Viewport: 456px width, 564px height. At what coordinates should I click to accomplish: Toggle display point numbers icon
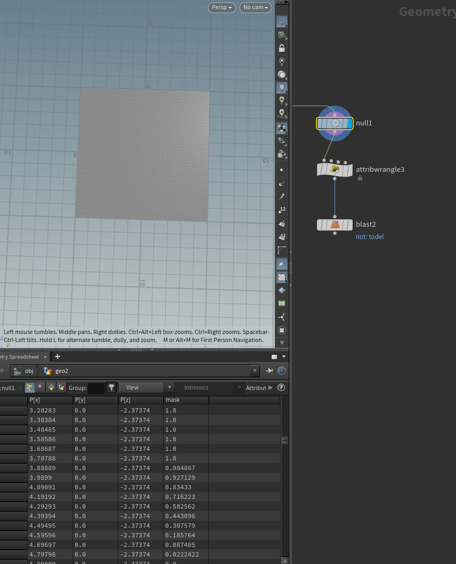[x=282, y=210]
